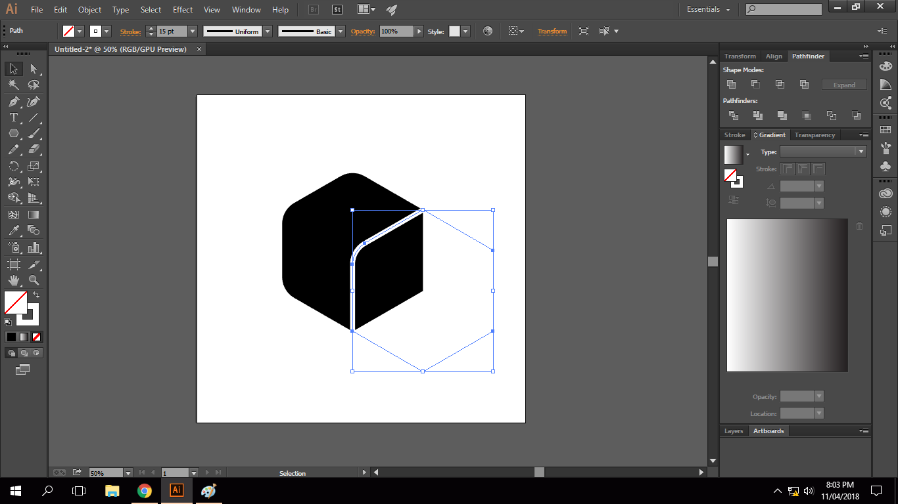Open Uniform width profile dropdown
This screenshot has height=504, width=898.
268,31
